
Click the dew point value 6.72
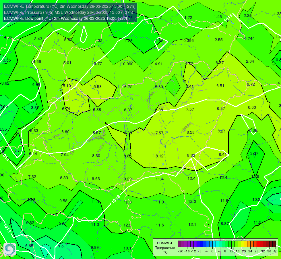(251, 85)
